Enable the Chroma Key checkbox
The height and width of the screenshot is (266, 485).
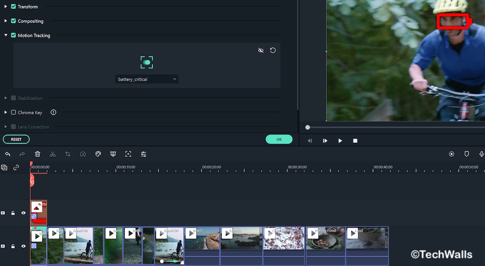14,113
